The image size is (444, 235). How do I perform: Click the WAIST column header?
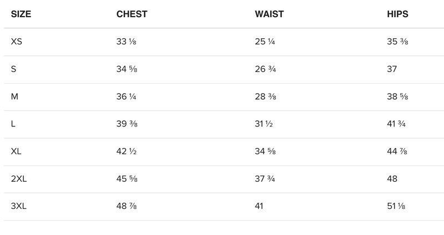269,14
